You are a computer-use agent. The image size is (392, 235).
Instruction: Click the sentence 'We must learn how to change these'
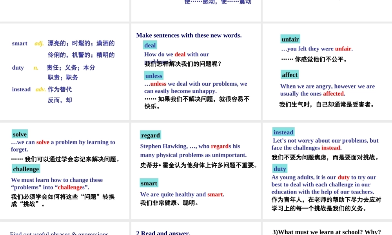coord(57,180)
